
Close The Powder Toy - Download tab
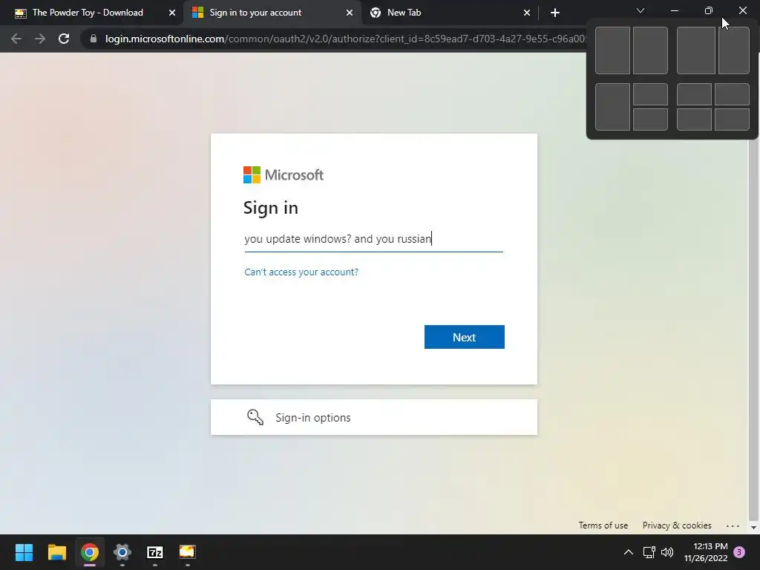pyautogui.click(x=171, y=13)
